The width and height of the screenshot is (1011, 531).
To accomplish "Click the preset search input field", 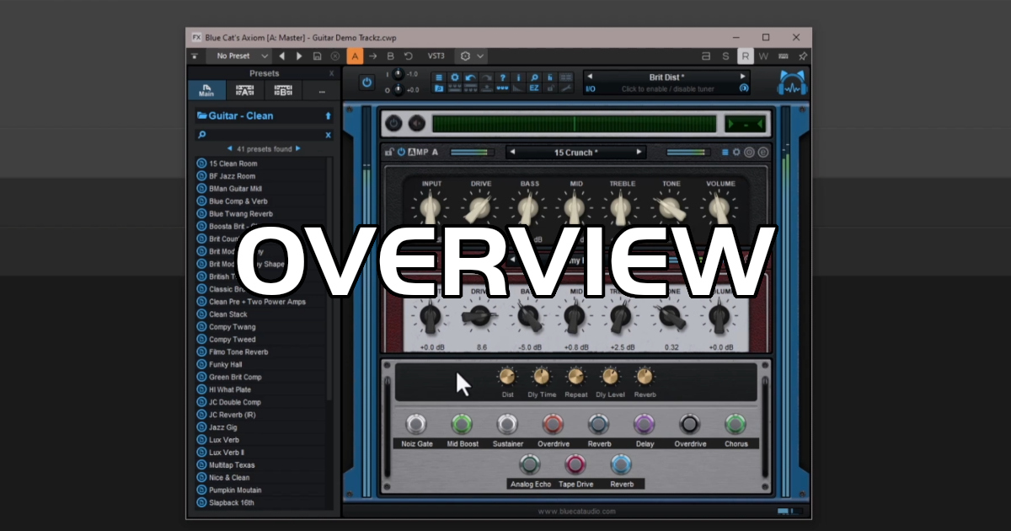I will click(263, 135).
